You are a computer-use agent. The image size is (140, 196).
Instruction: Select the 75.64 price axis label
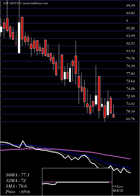pos(130,81)
